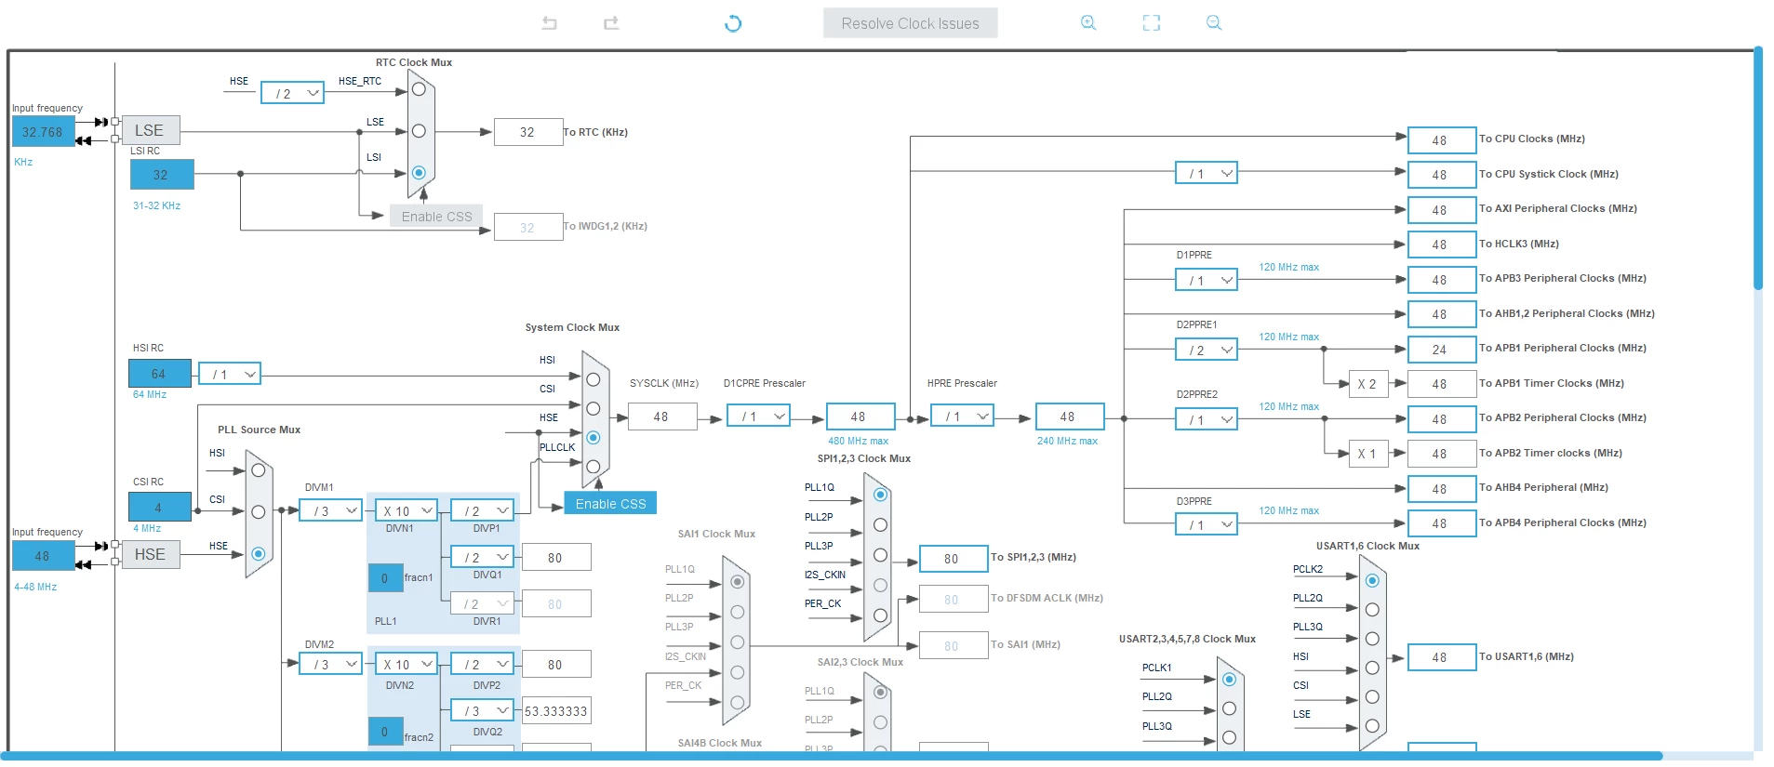Edit the To USART1,6 MHz value

coord(1442,656)
